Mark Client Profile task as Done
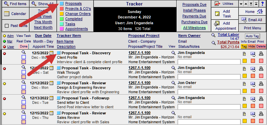 (x=24, y=62)
